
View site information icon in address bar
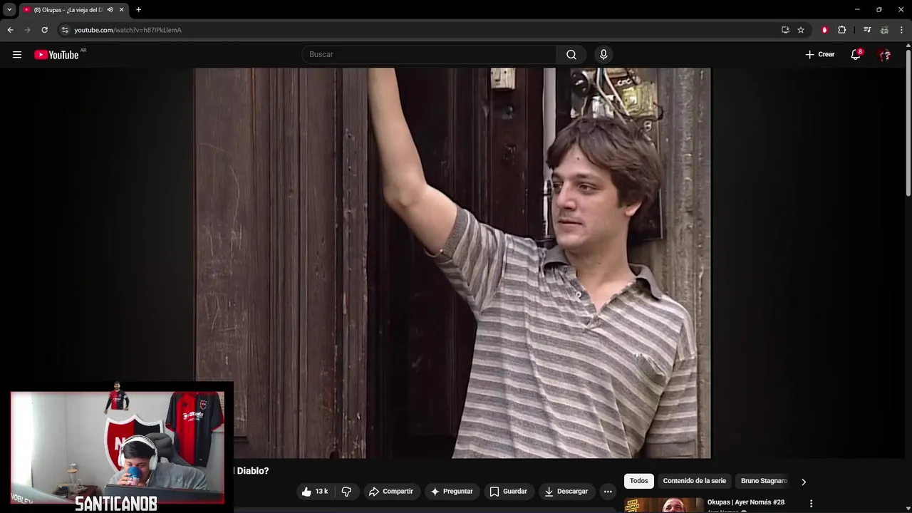[65, 30]
